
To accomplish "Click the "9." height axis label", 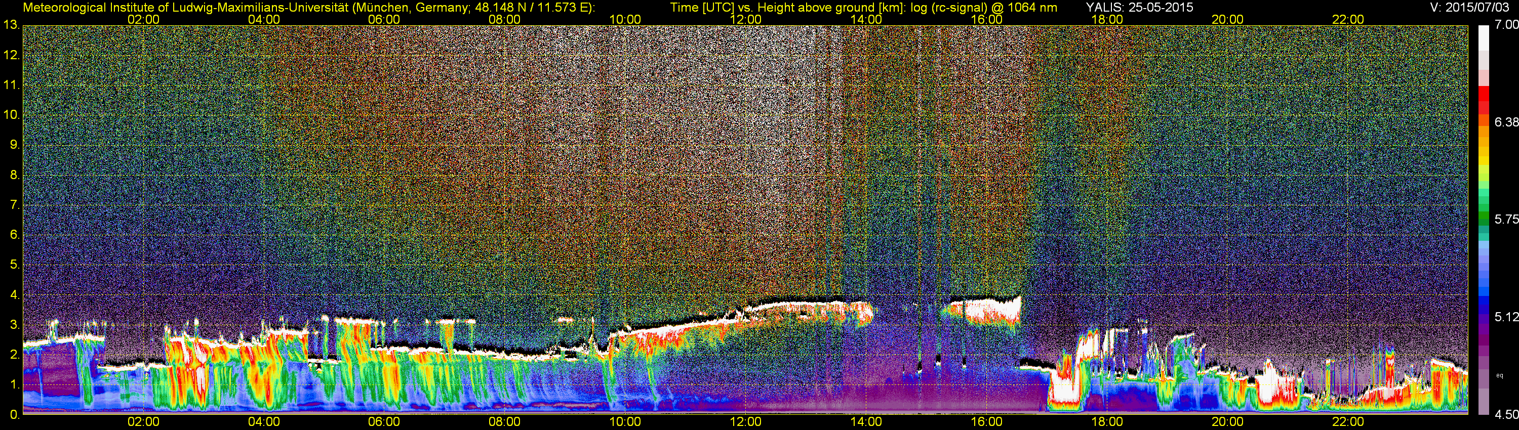I will click(x=15, y=145).
